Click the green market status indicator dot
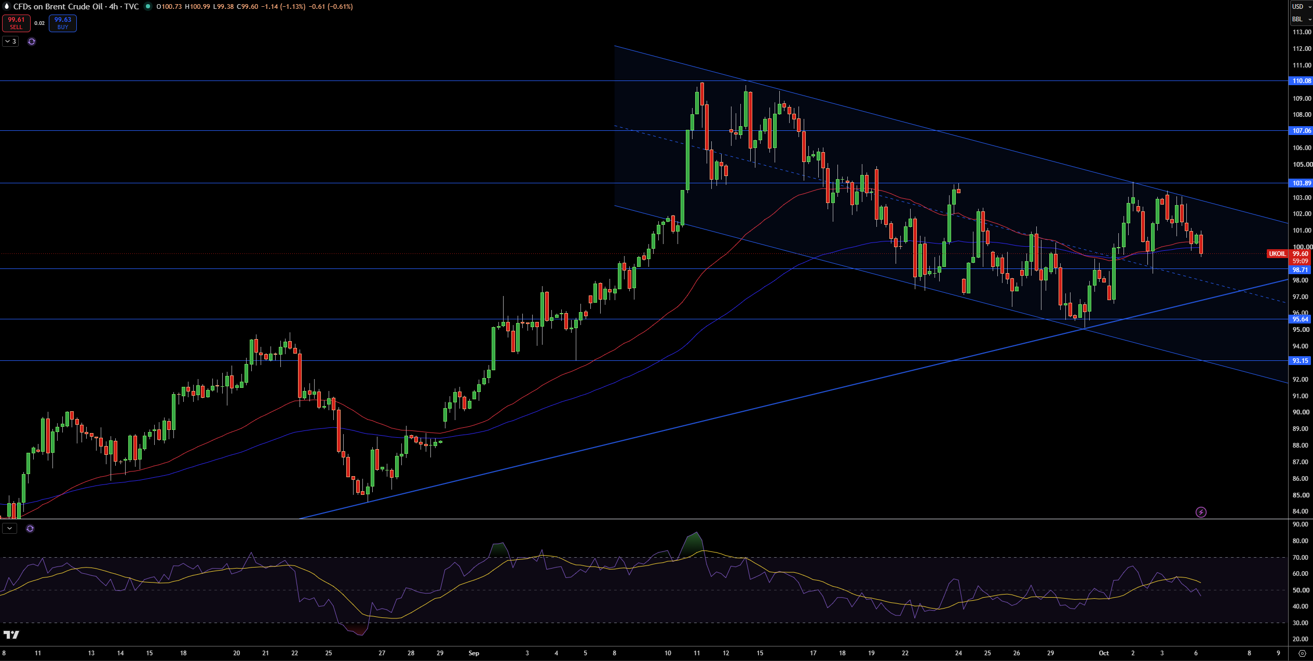This screenshot has height=661, width=1313. coord(148,6)
